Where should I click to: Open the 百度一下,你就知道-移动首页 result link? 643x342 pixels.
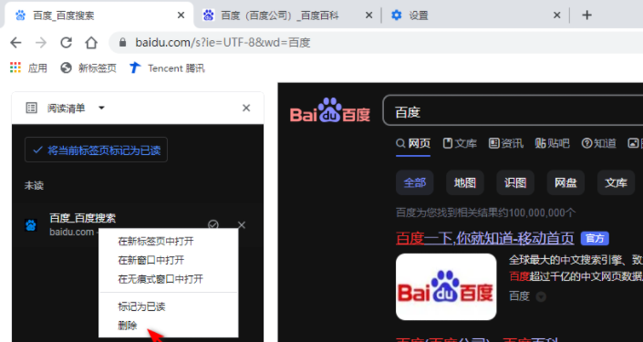click(x=484, y=238)
